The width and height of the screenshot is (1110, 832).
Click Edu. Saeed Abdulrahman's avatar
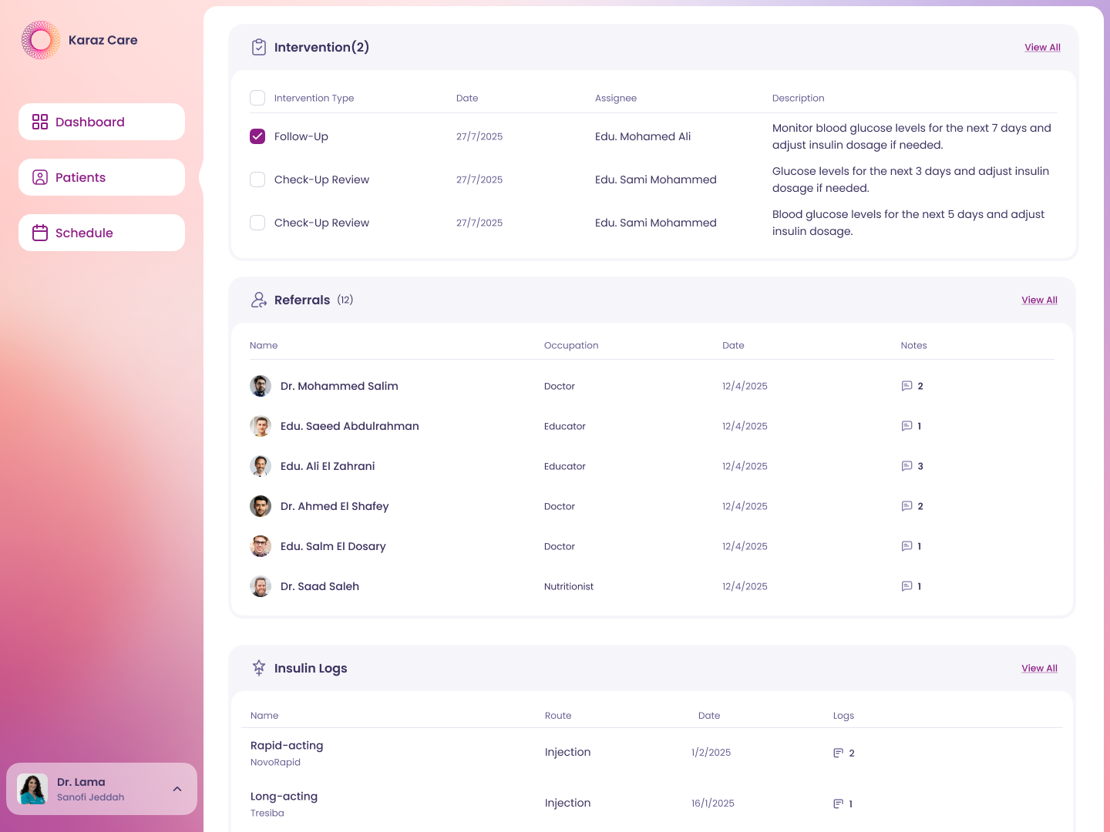point(261,426)
